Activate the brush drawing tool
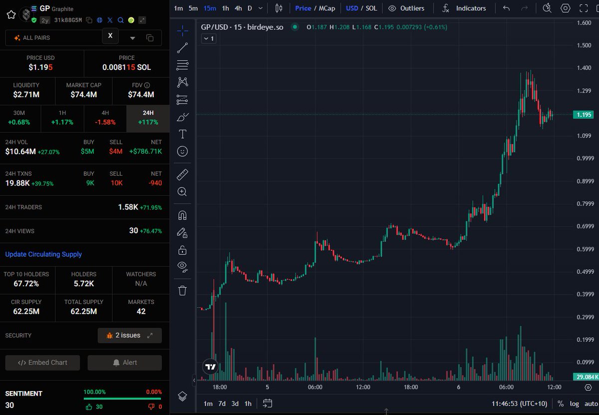Screen dimensions: 599x415 tap(182, 118)
